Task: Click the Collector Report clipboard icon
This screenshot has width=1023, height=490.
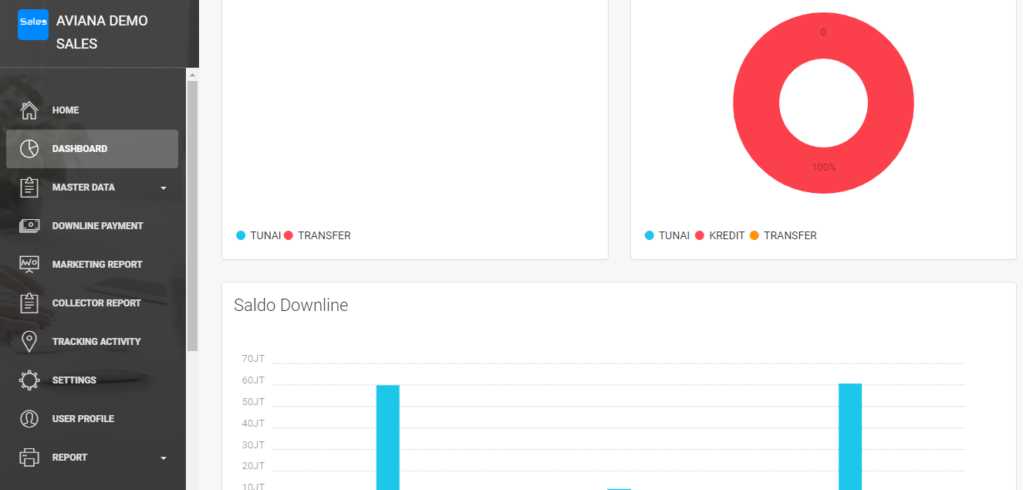Action: 29,303
